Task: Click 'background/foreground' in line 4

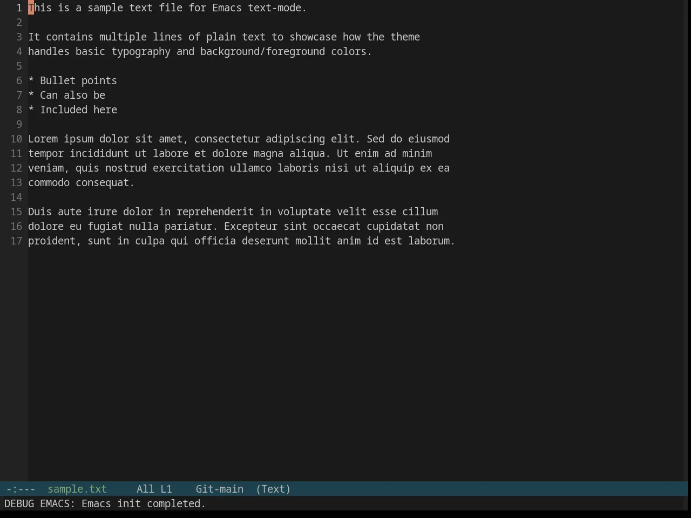Action: pyautogui.click(x=262, y=51)
